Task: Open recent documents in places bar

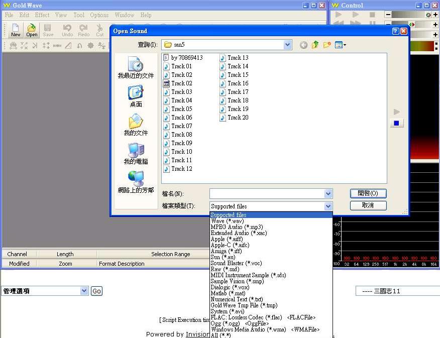Action: pyautogui.click(x=136, y=67)
